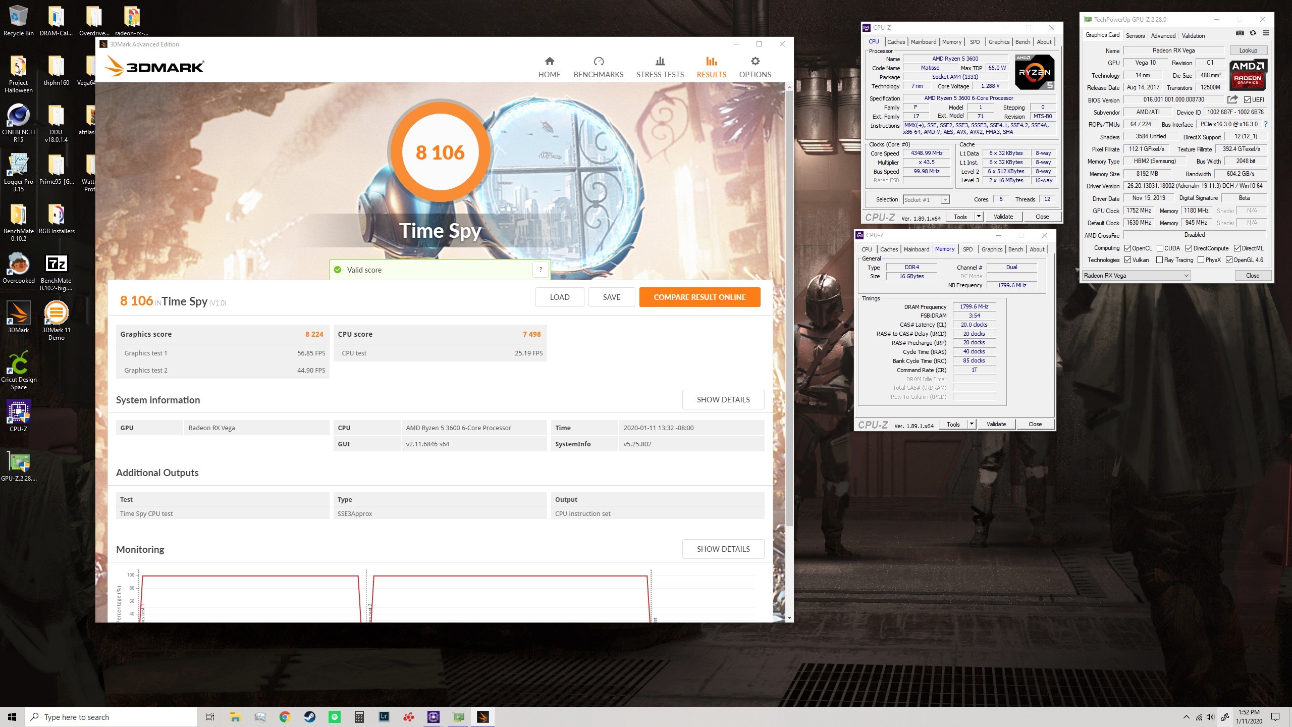Click the Bus Interface question mark in GPU-Z
Screen dimensions: 1292x727
pyautogui.click(x=1265, y=124)
